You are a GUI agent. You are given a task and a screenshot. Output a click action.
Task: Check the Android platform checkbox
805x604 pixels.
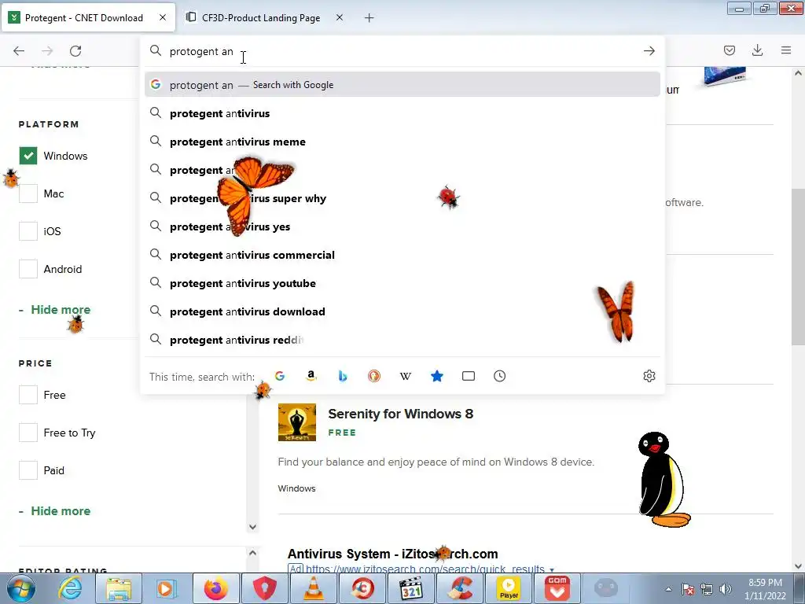pos(28,269)
